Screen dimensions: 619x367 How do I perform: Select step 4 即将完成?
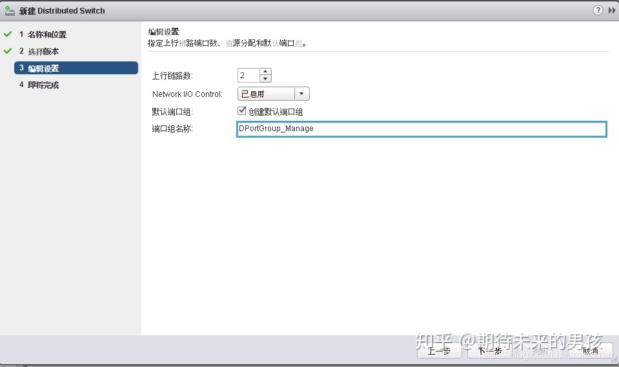39,85
